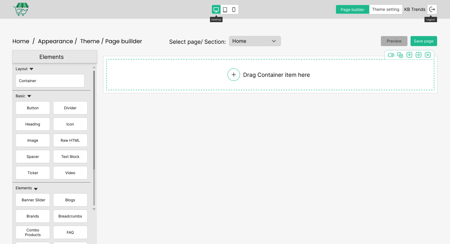Select the Ticker element
This screenshot has width=450, height=244.
(x=33, y=173)
